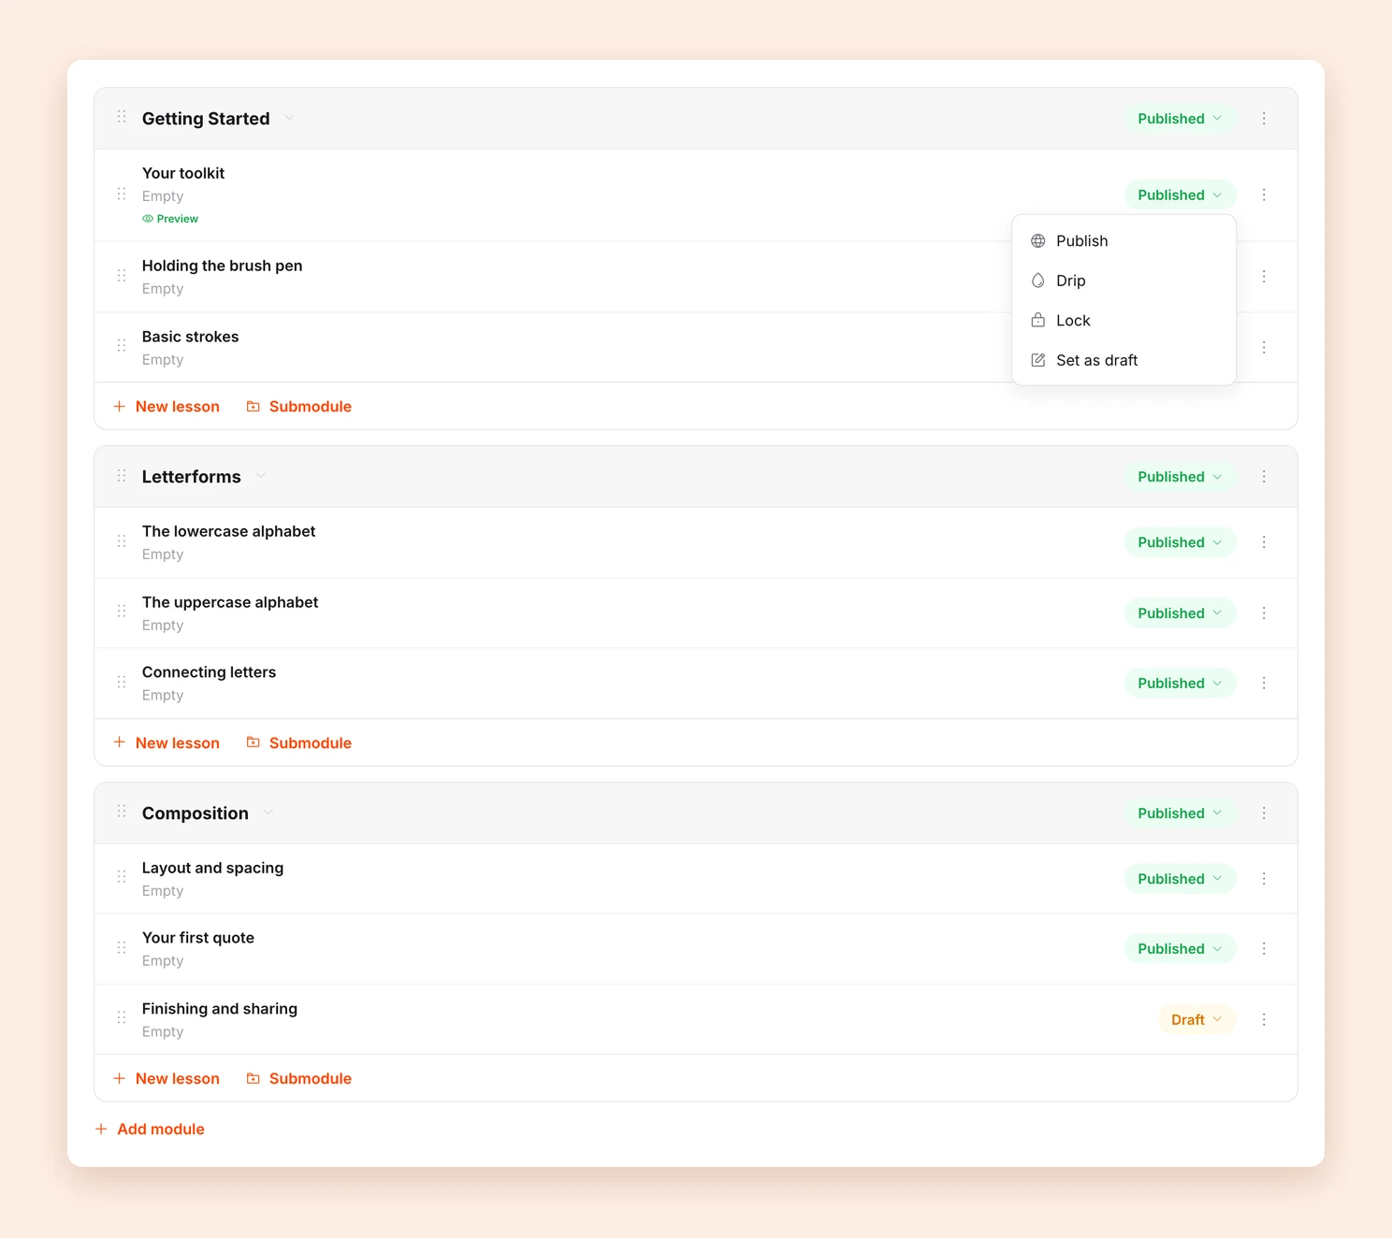Open more options for Finishing and sharing
Viewport: 1392px width, 1238px height.
(1264, 1019)
